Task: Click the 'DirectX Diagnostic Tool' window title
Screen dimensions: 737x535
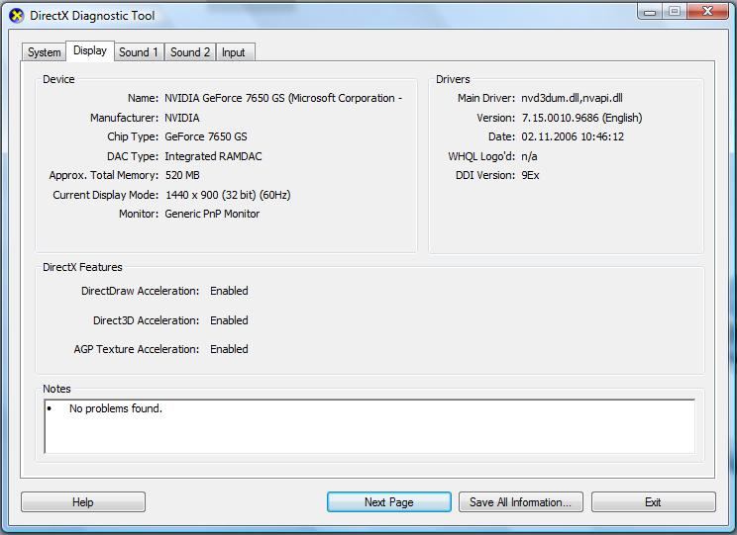Action: tap(92, 16)
